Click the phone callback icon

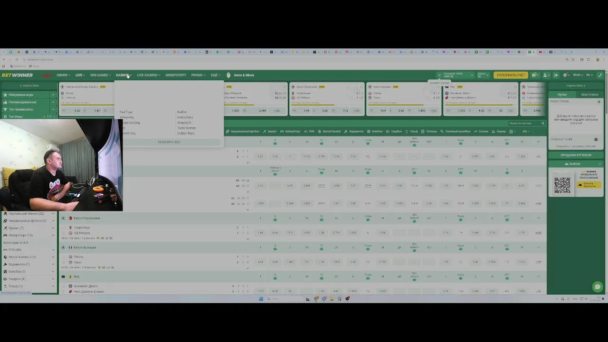click(x=600, y=75)
